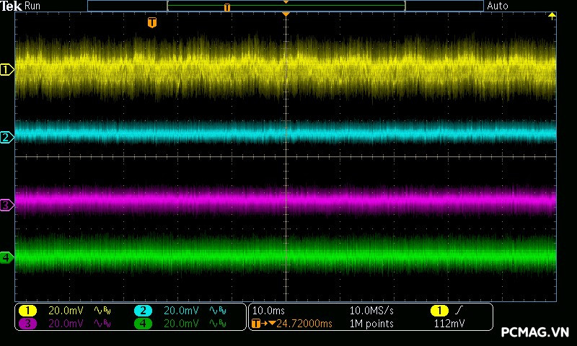
Task: Open the 10.0MS/s sample rate readout
Action: click(371, 311)
